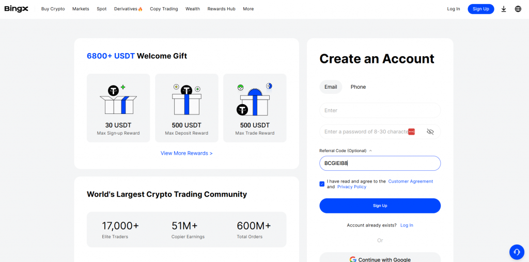Open the download app icon
529x262 pixels.
504,9
